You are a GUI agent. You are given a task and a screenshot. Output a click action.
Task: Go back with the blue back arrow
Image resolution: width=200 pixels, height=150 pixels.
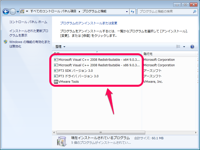(x=6, y=11)
